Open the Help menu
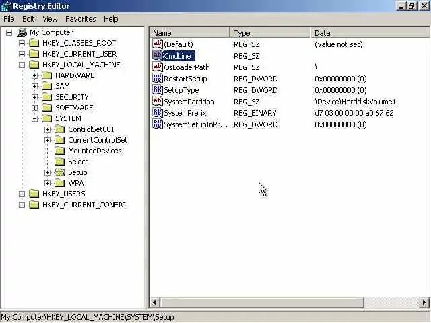This screenshot has height=323, width=431. pyautogui.click(x=110, y=19)
